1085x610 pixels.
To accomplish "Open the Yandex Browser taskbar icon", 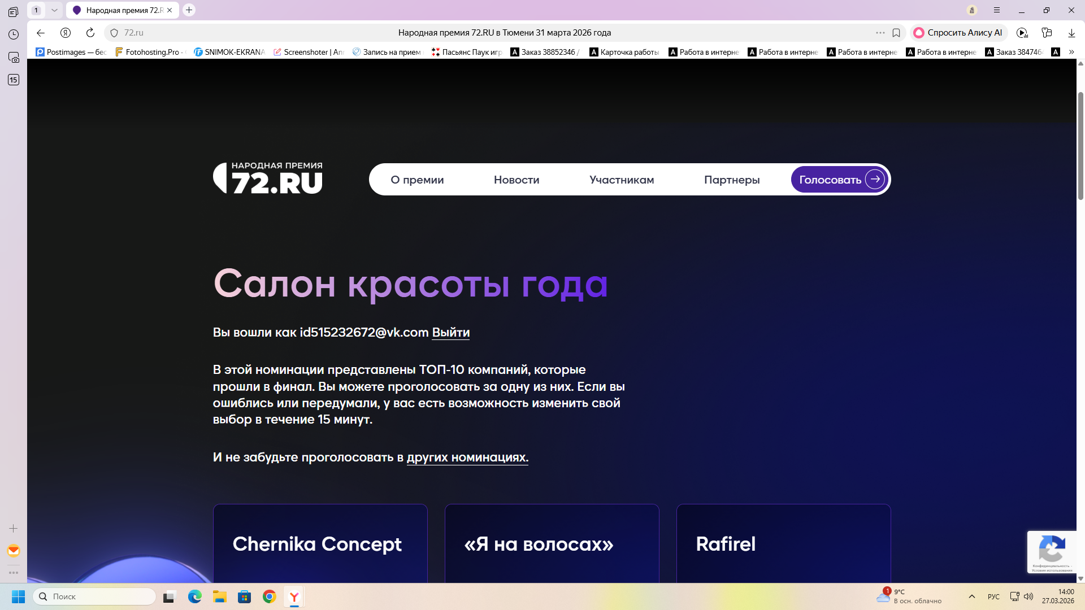I will 294,596.
